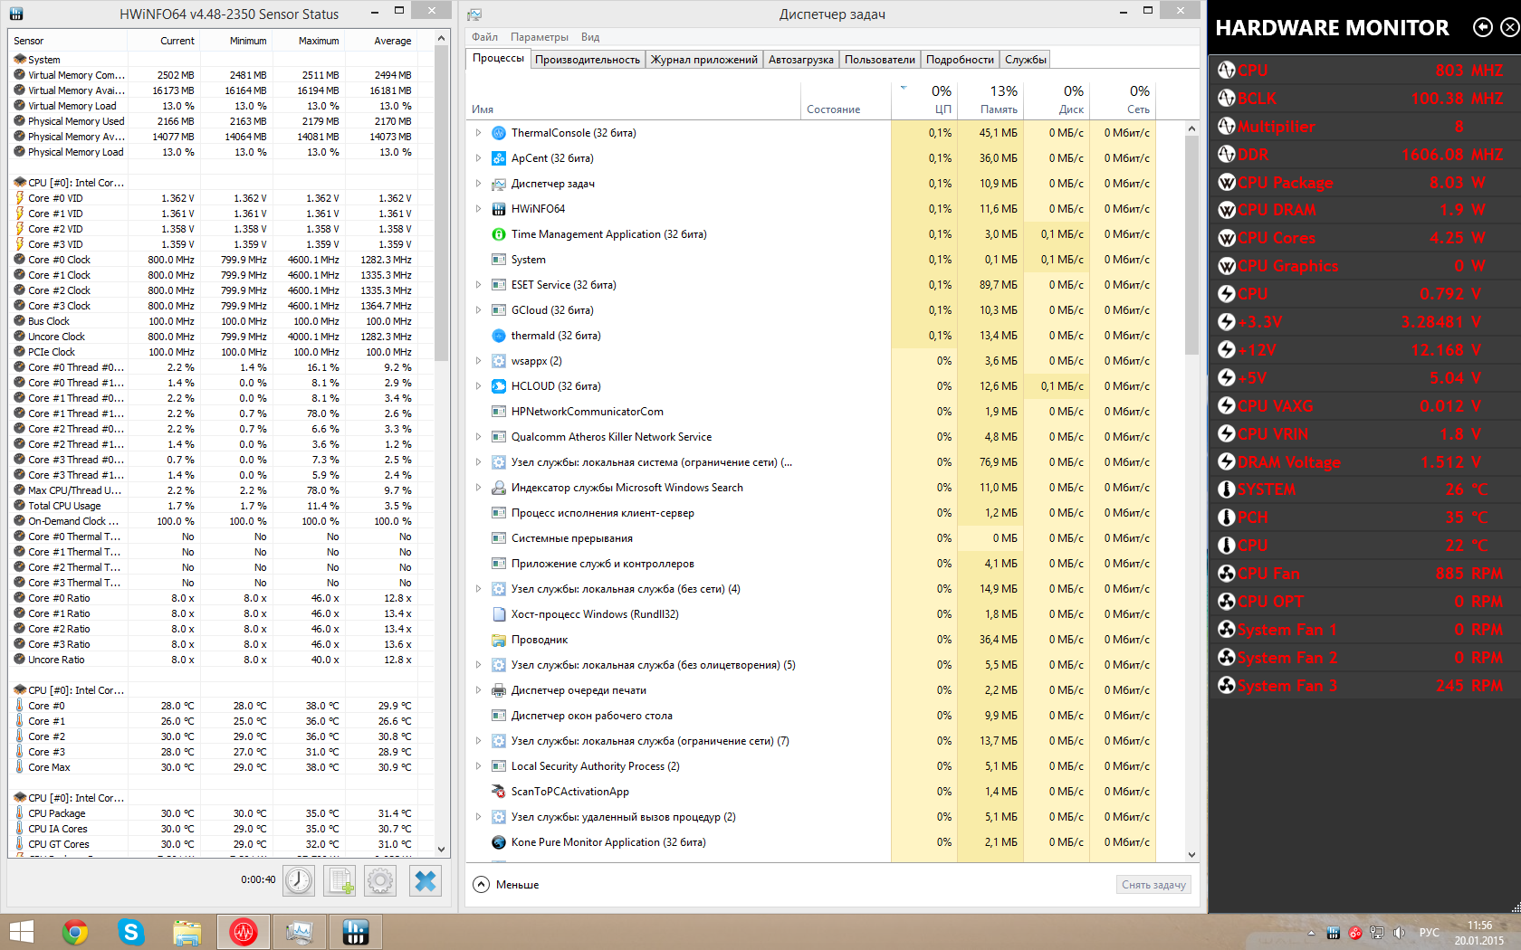Click the CPU Fan icon in Hardware Monitor

[1227, 574]
